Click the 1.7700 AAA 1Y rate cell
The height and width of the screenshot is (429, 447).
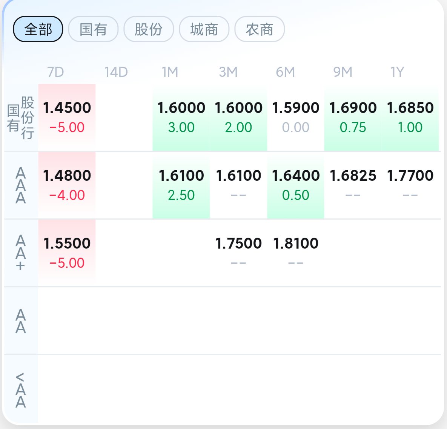[410, 185]
